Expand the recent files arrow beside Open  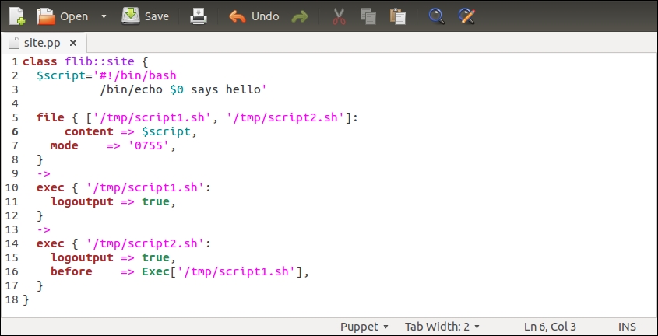coord(104,16)
